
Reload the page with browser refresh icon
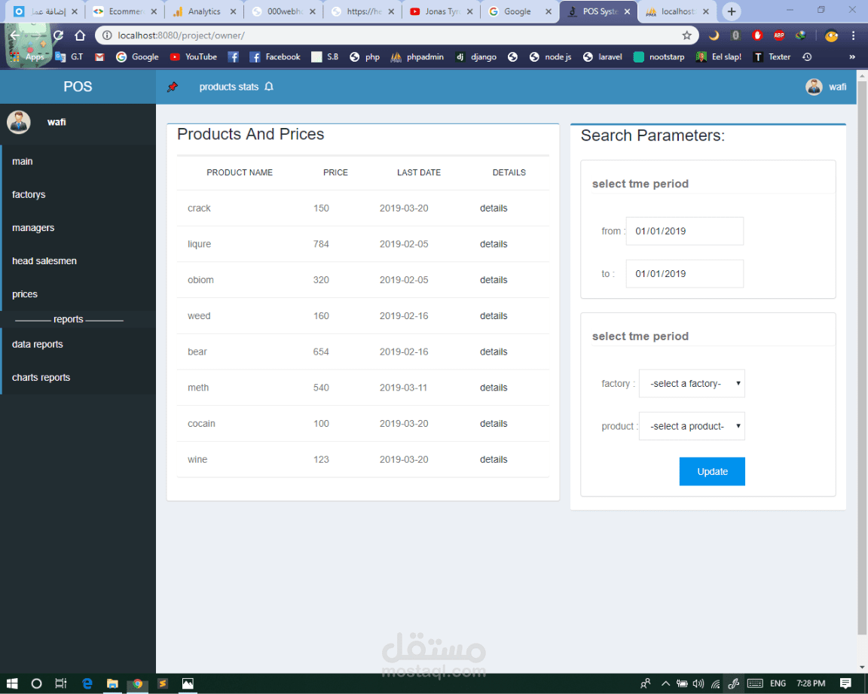click(58, 35)
